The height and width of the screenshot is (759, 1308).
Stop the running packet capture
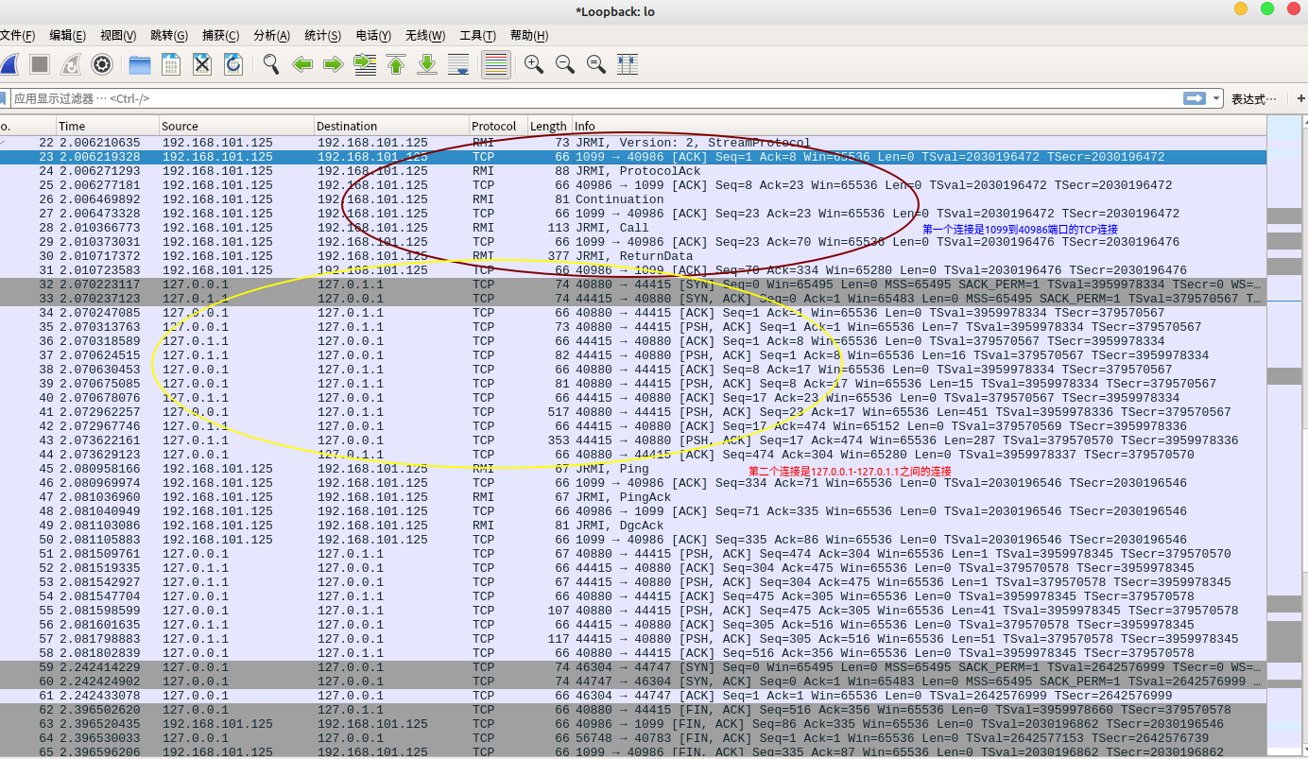[x=39, y=64]
